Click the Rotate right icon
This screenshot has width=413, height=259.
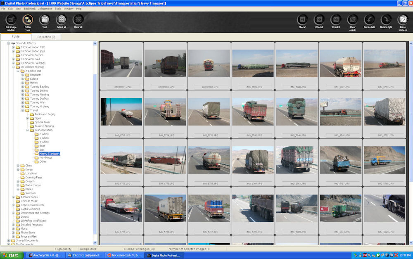click(386, 20)
